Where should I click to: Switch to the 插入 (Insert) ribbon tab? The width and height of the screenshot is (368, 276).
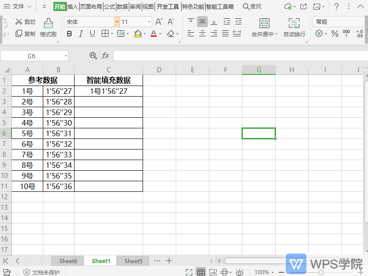coord(73,6)
